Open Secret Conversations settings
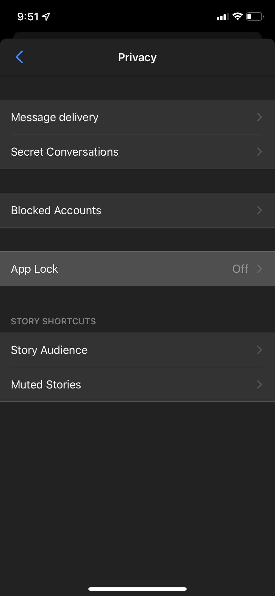 pos(65,152)
